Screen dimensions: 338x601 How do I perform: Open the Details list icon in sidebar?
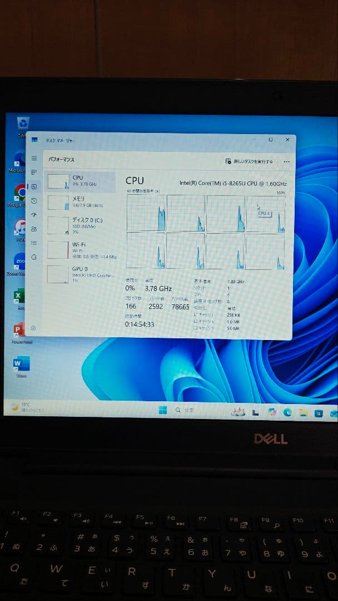34,243
